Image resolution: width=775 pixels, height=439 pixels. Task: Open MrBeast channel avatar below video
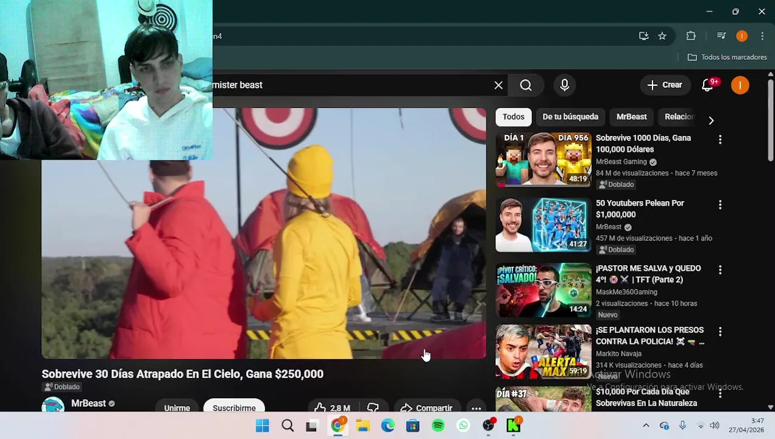coord(53,405)
